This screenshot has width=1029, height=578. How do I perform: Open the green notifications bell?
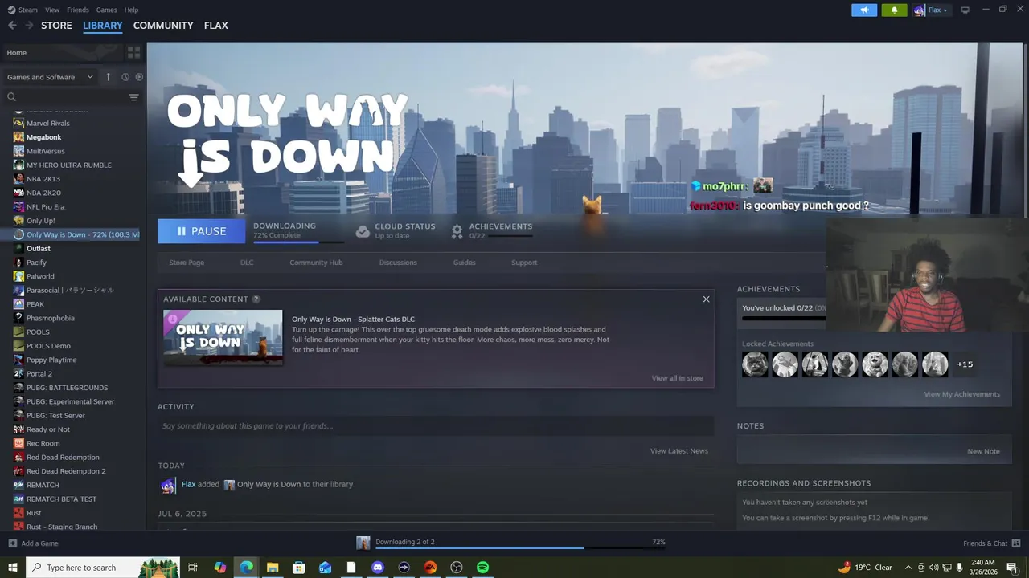point(894,10)
